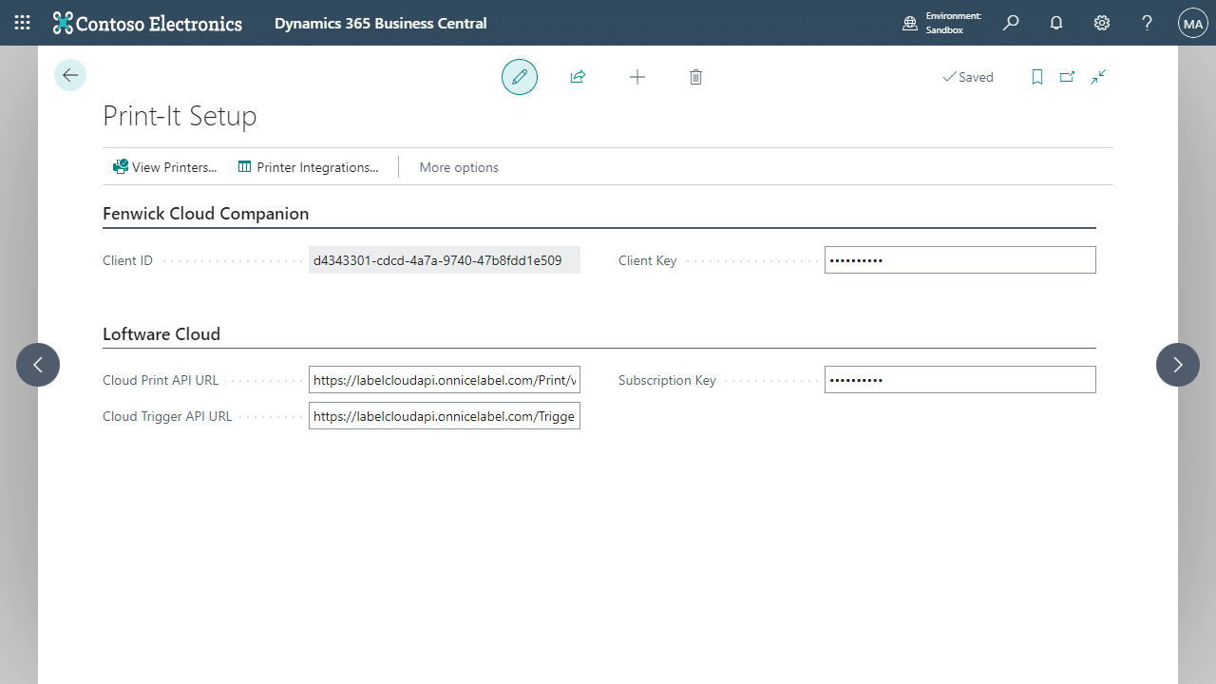Open the notifications bell
The height and width of the screenshot is (684, 1216).
(1056, 23)
